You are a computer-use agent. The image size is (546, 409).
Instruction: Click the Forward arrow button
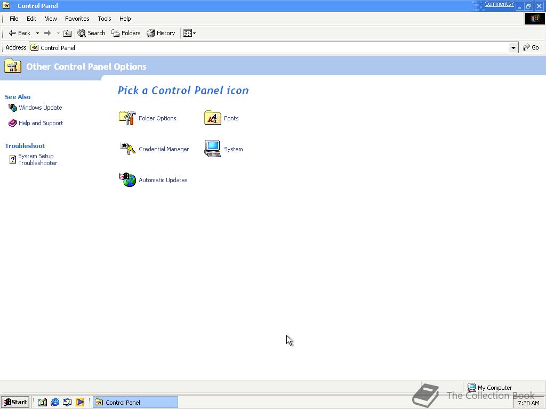click(x=47, y=33)
